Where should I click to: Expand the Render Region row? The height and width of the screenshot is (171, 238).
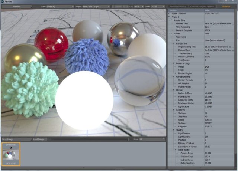point(175,73)
